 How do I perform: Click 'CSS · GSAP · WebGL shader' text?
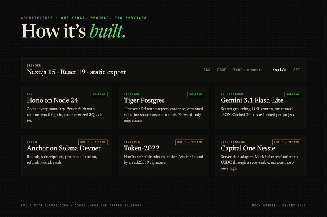tap(232, 70)
